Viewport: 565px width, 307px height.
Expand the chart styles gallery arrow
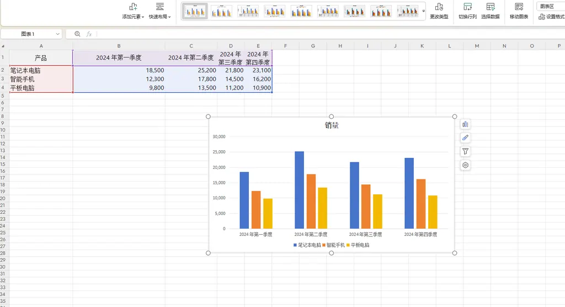(423, 11)
